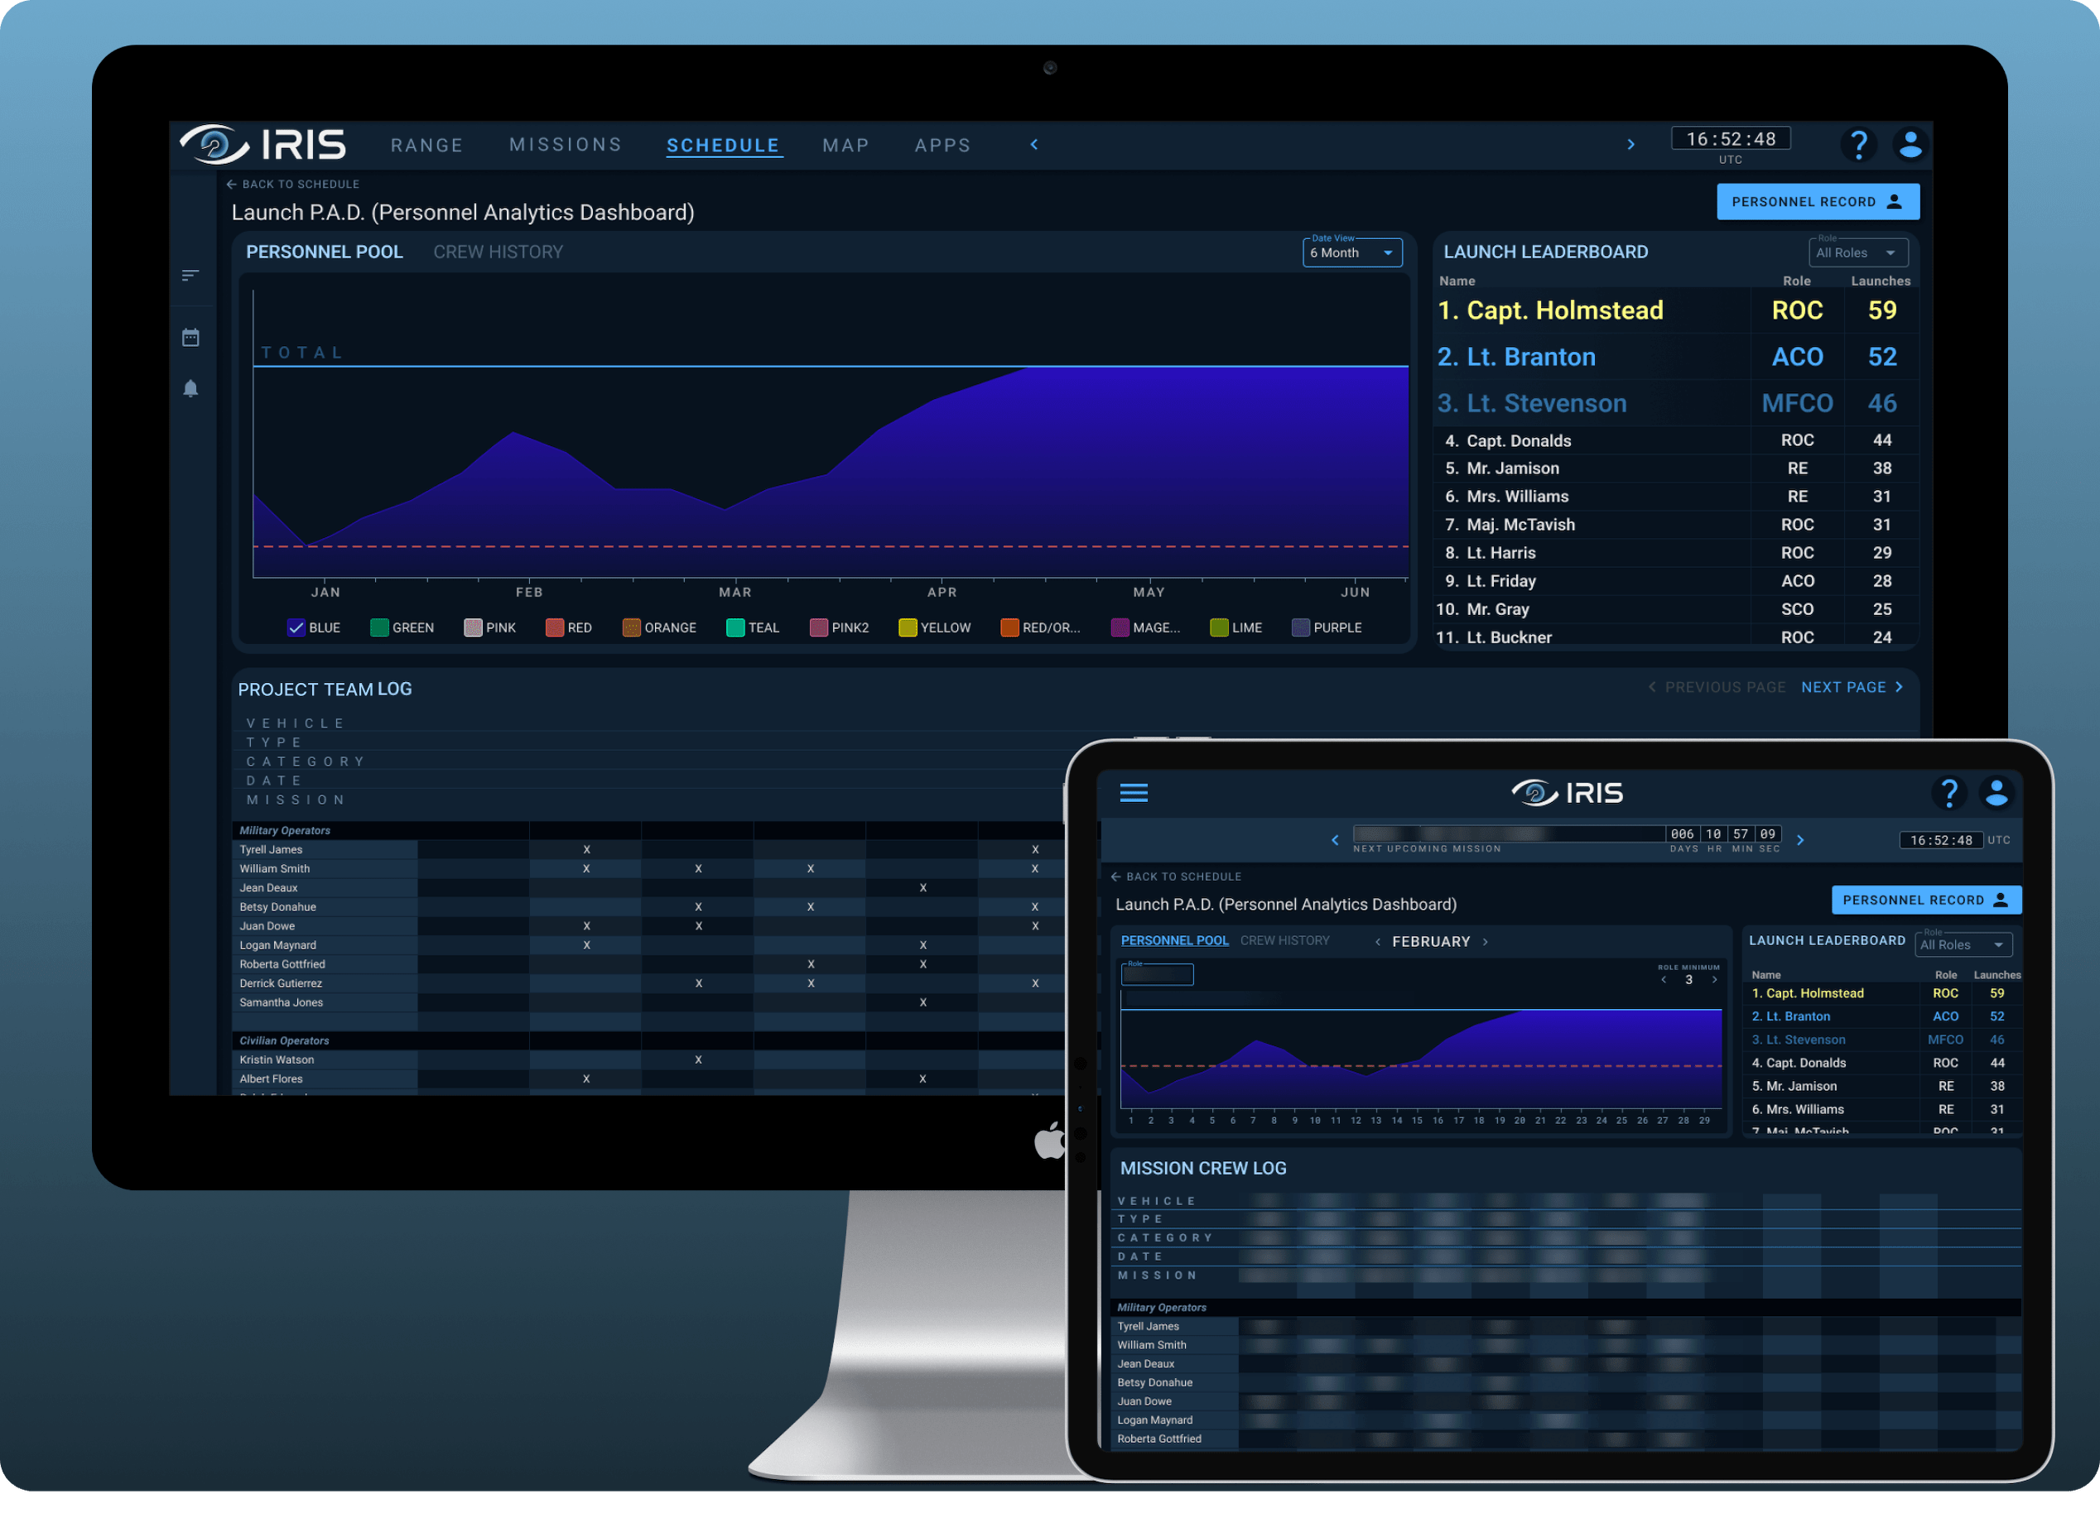The height and width of the screenshot is (1518, 2100).
Task: Open the user profile icon on desktop header
Action: [1910, 144]
